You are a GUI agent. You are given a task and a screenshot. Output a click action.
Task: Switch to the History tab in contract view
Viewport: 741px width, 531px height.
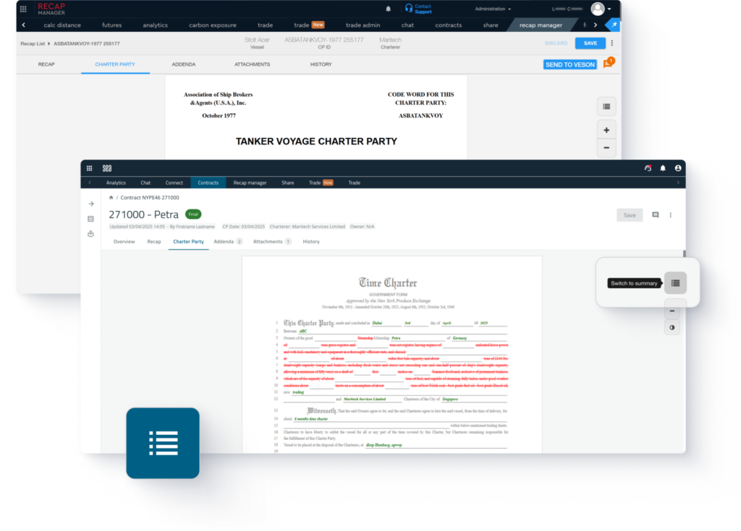[311, 242]
